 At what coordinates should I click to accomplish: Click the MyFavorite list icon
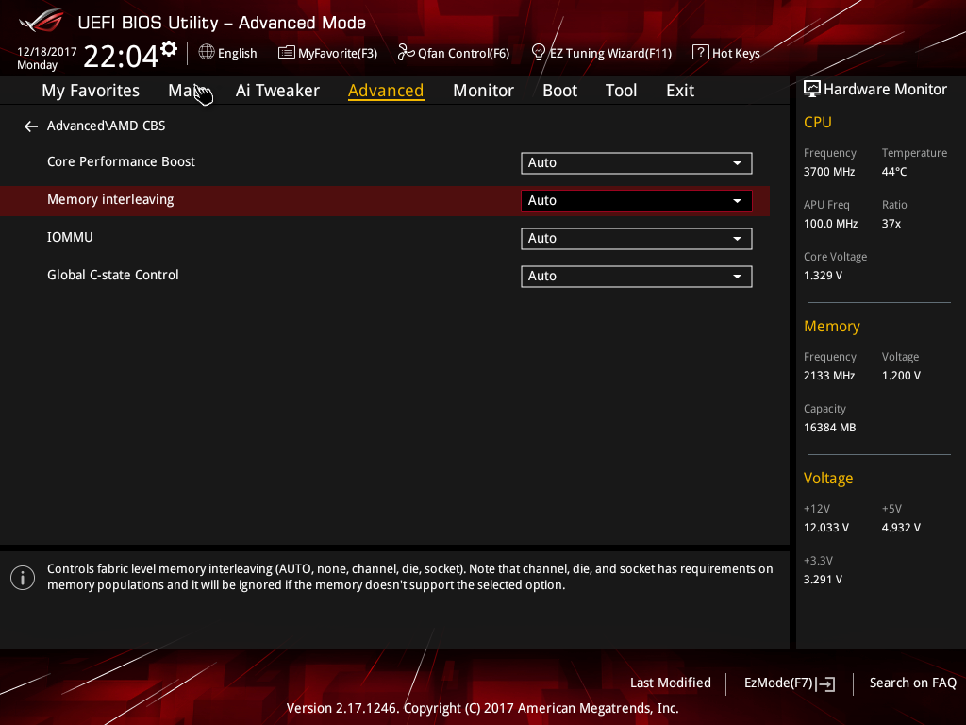pos(287,53)
